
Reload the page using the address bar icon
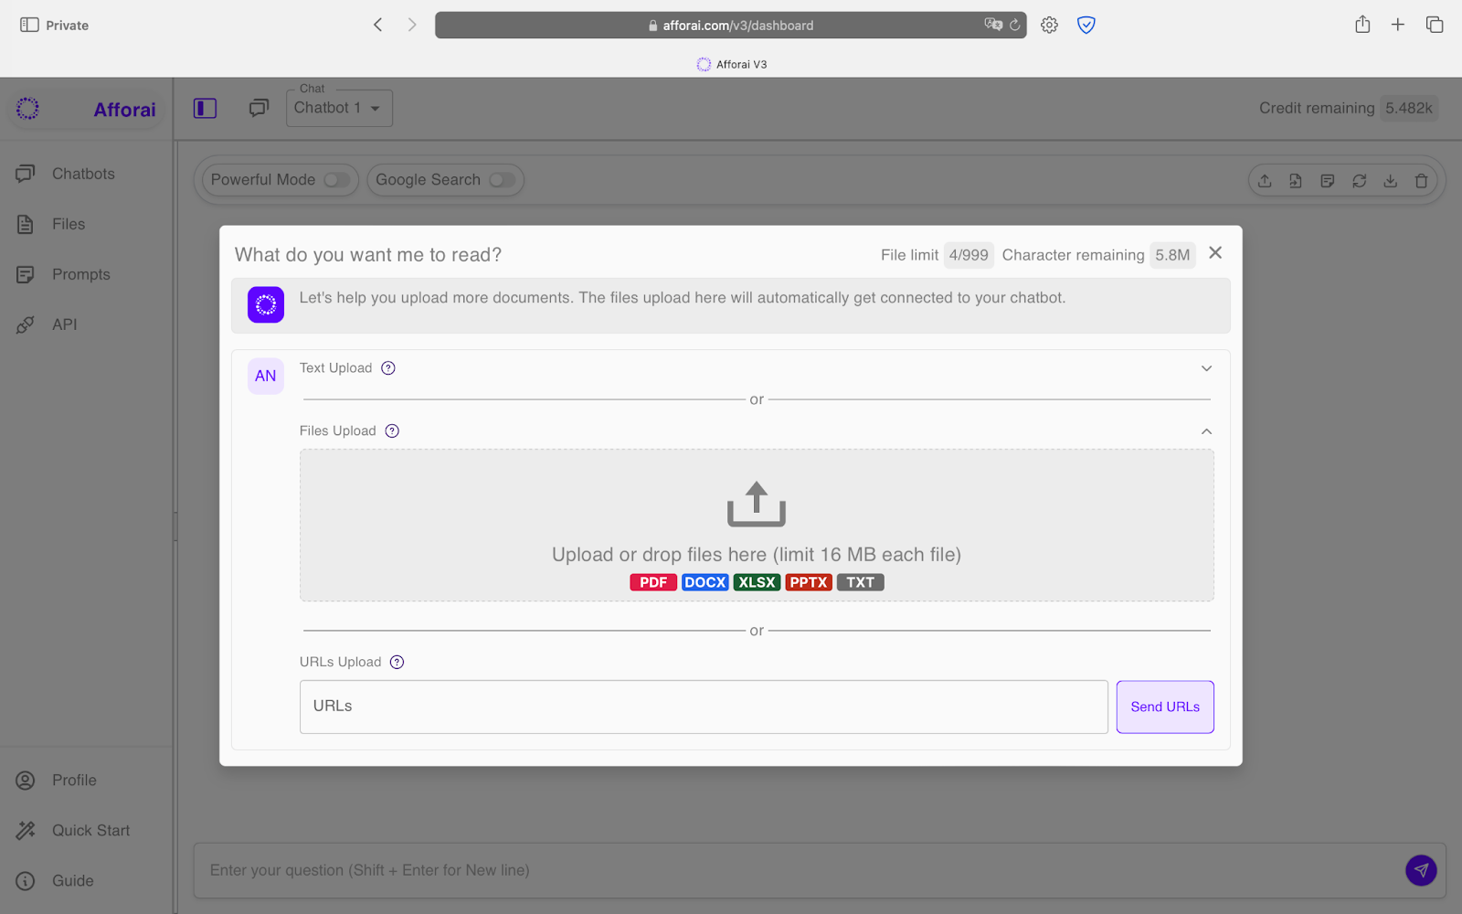1014,25
